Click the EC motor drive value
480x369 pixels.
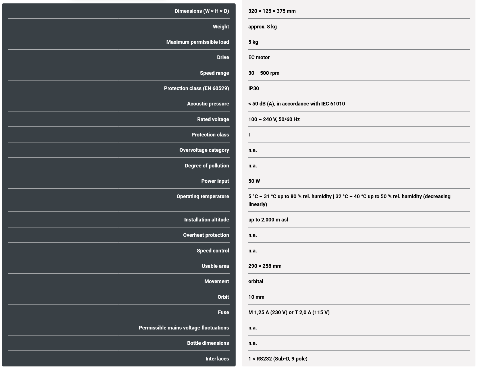259,57
